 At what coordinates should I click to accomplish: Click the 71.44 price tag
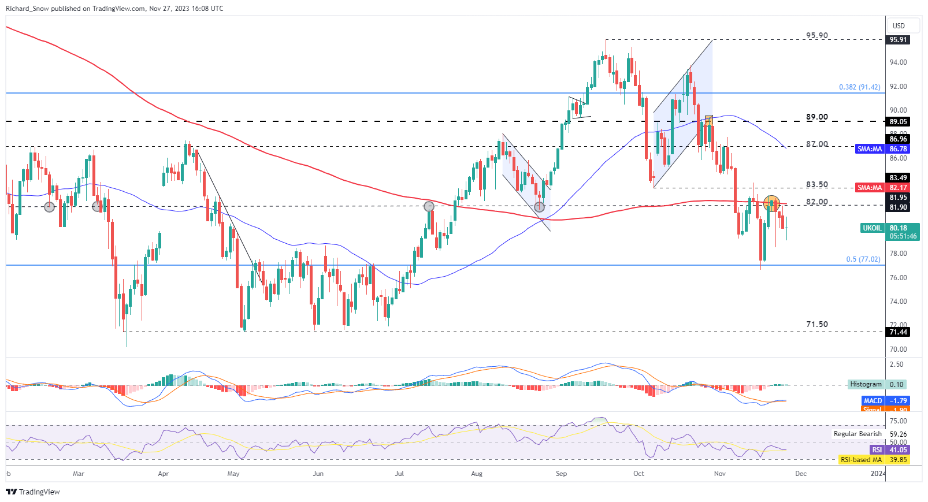898,332
